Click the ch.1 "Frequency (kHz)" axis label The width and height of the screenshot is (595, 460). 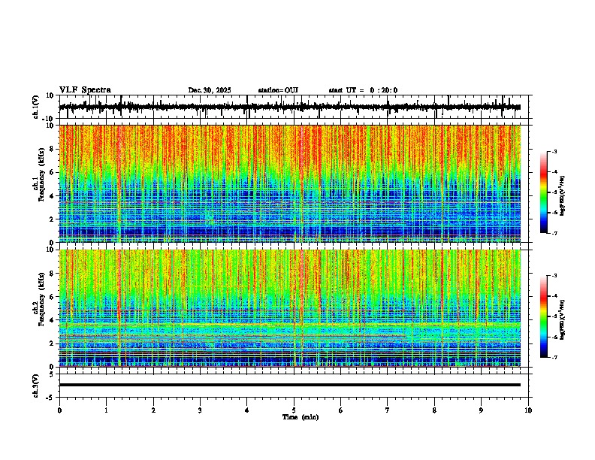[x=42, y=174]
